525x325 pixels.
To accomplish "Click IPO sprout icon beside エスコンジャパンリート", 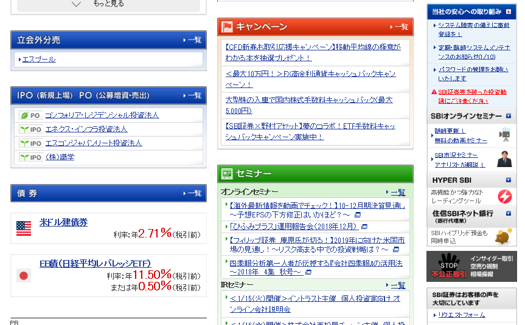I will 30,143.
